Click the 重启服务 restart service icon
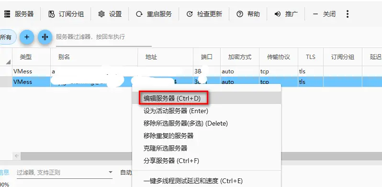Screen dimensions: 382x187 139,14
